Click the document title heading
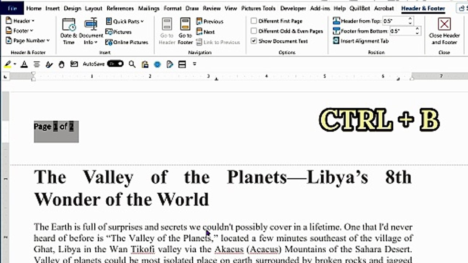 (223, 188)
